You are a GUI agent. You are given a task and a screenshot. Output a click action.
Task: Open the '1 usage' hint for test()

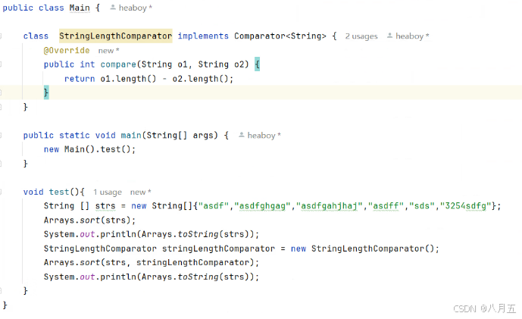[107, 192]
